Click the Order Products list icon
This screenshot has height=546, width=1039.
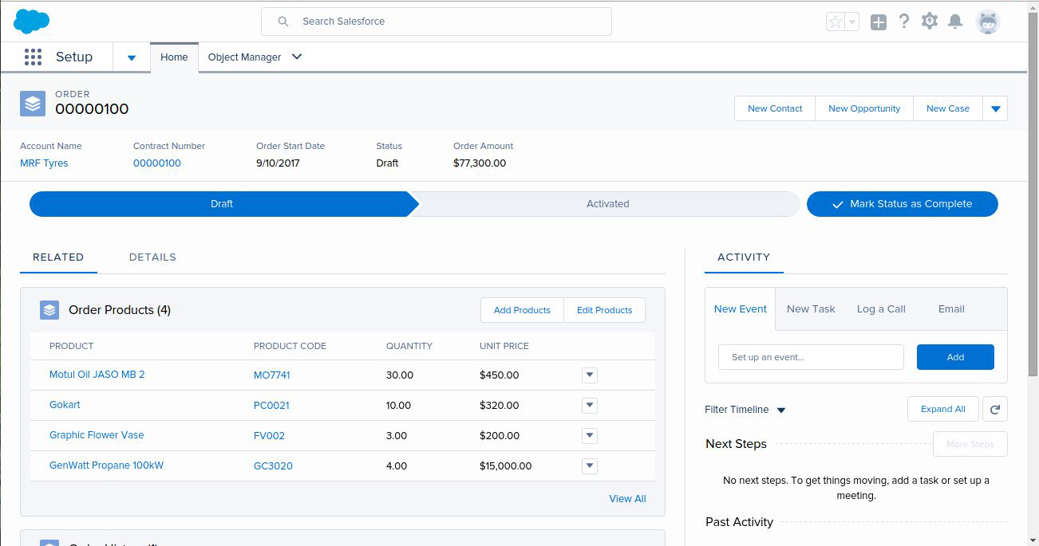pyautogui.click(x=49, y=310)
